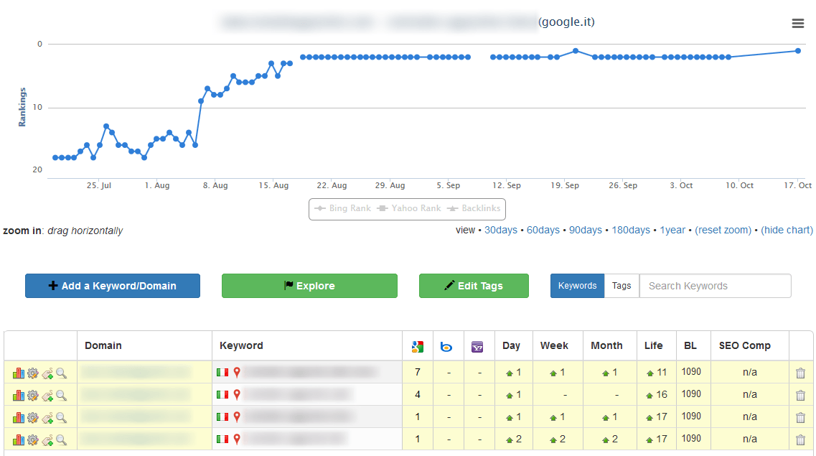
Task: Switch to Tags search tab
Action: (622, 286)
